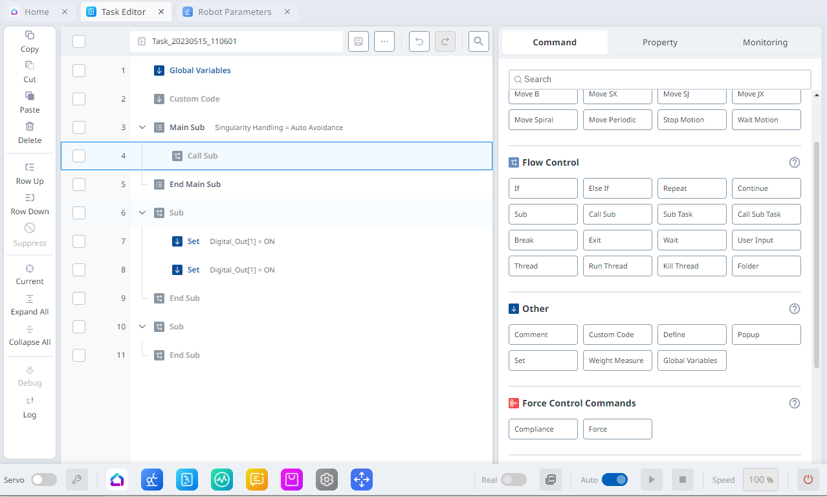827x497 pixels.
Task: Click the Flow Control help icon
Action: tap(795, 162)
